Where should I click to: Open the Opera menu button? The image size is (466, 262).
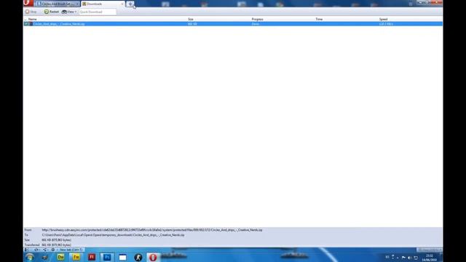[28, 3]
